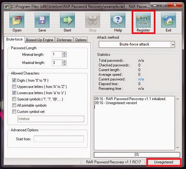Image resolution: width=186 pixels, height=169 pixels.
Task: Check the All printable symbols option
Action: coord(14,105)
